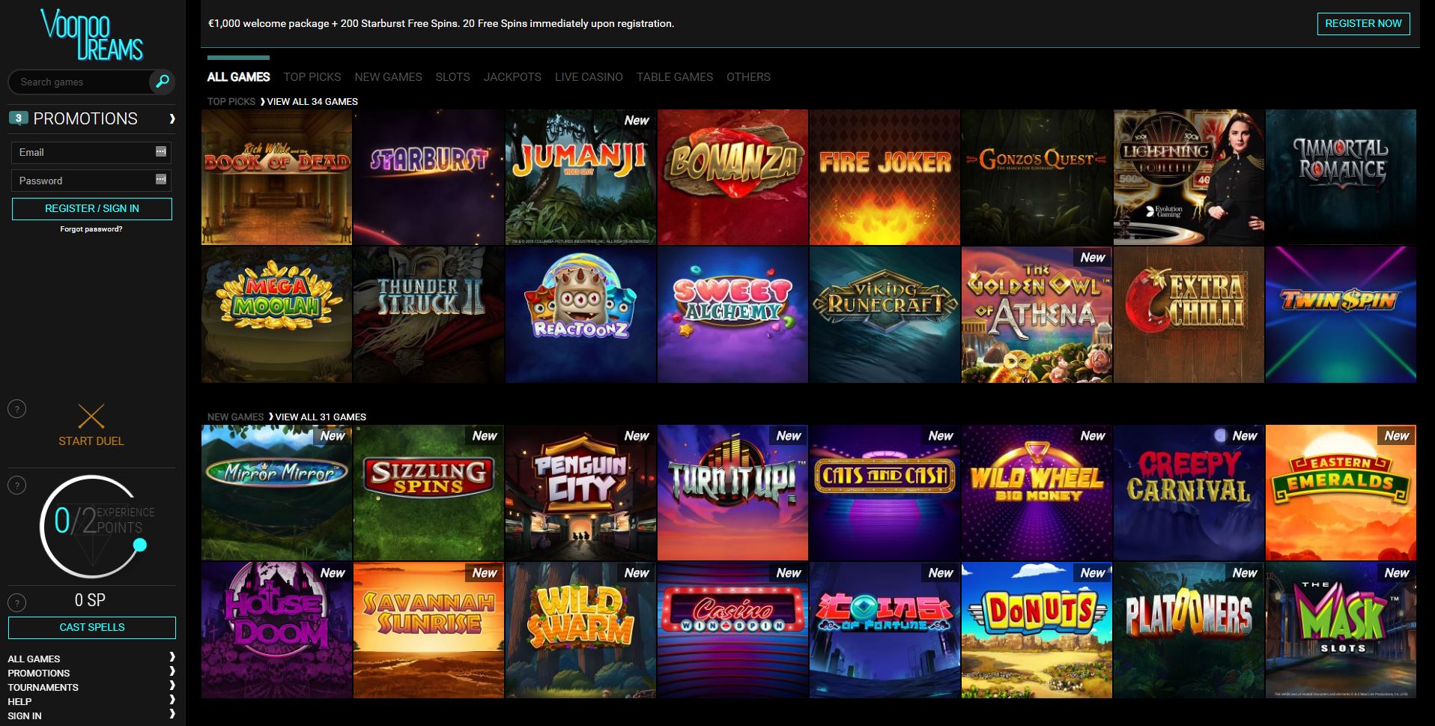The image size is (1435, 726).
Task: Launch Gonzo's Quest game
Action: [x=1037, y=178]
